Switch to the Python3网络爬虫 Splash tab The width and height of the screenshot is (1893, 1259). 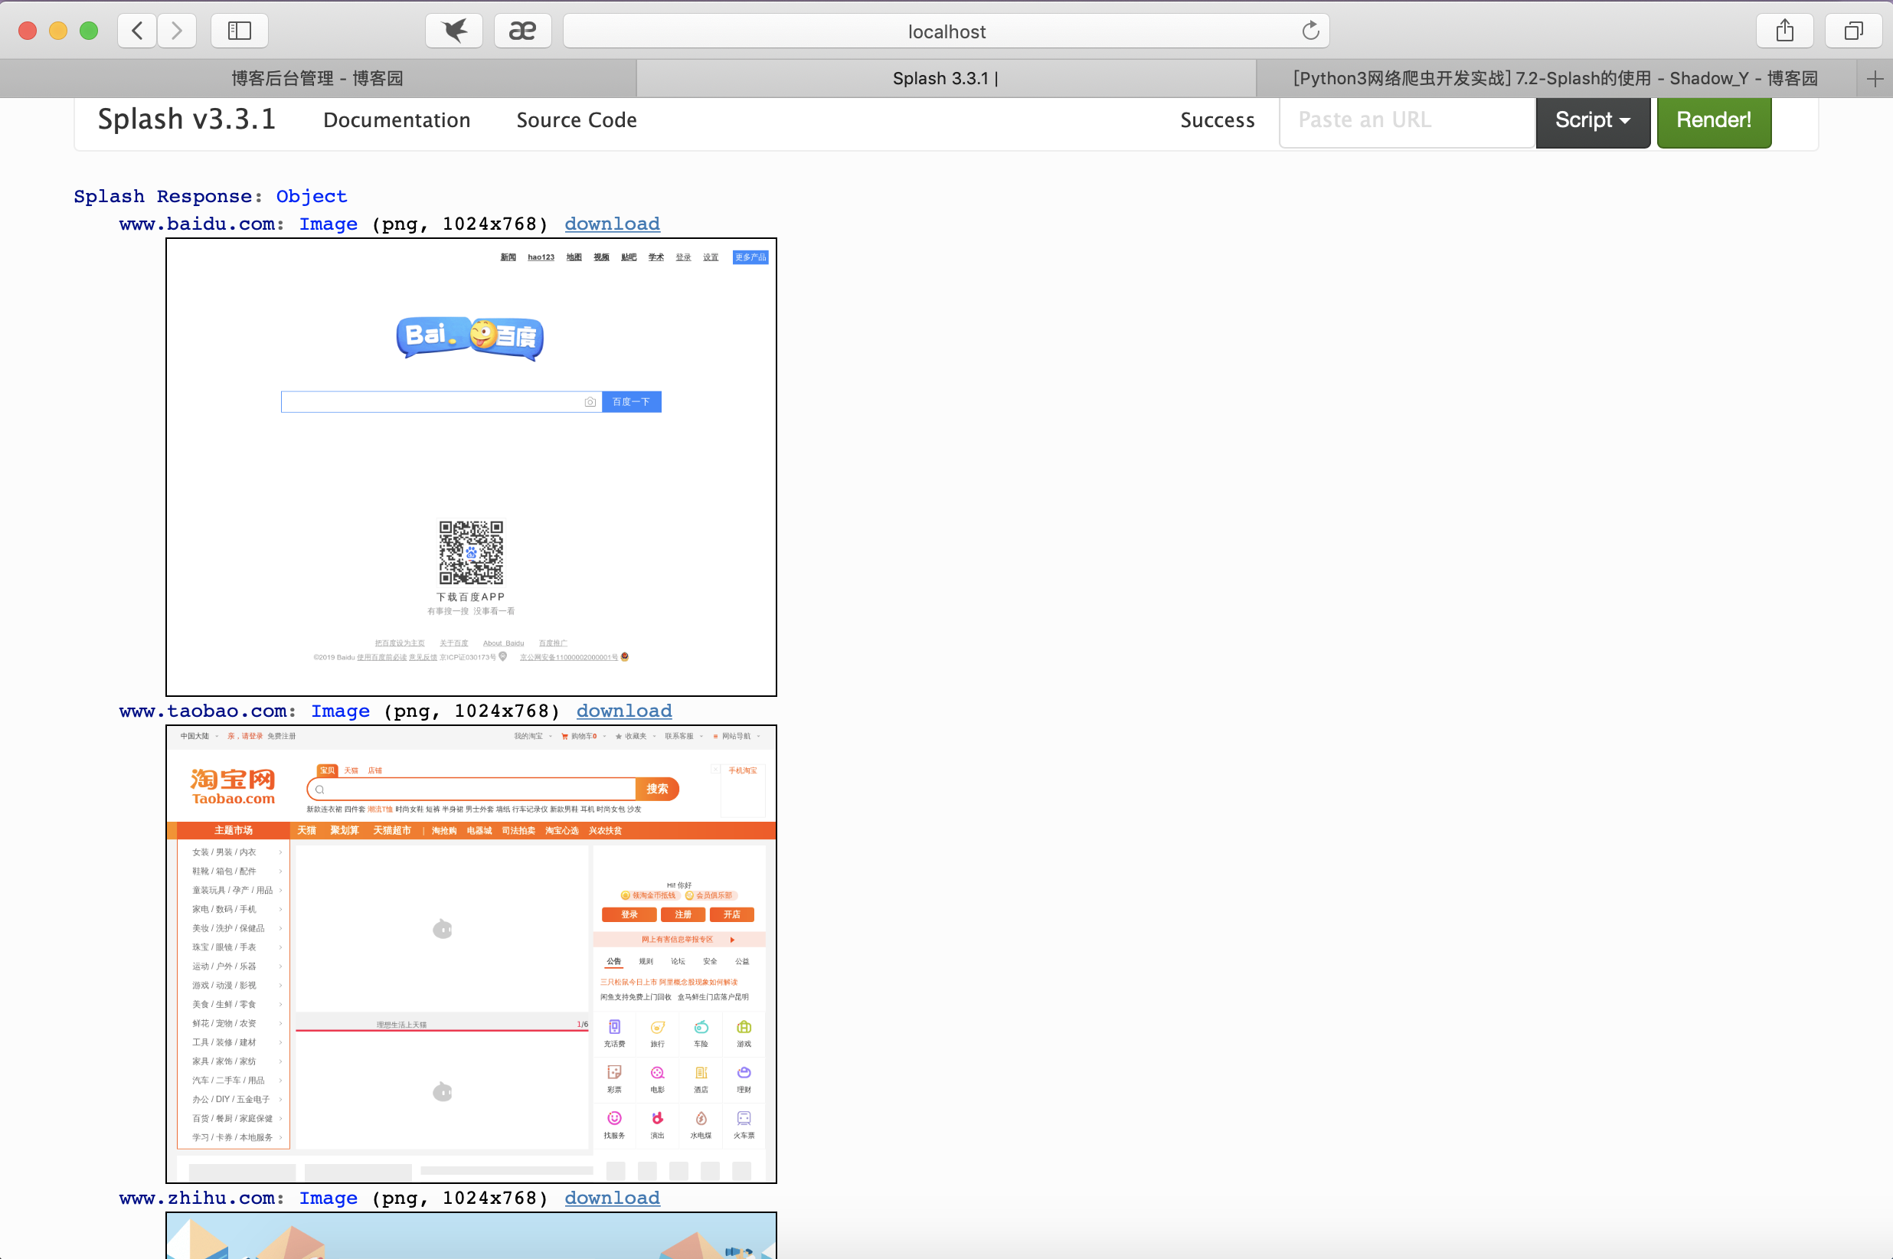(x=1555, y=79)
